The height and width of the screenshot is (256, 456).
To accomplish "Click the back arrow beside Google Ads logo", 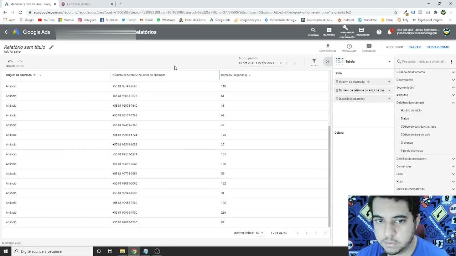I will [6, 32].
